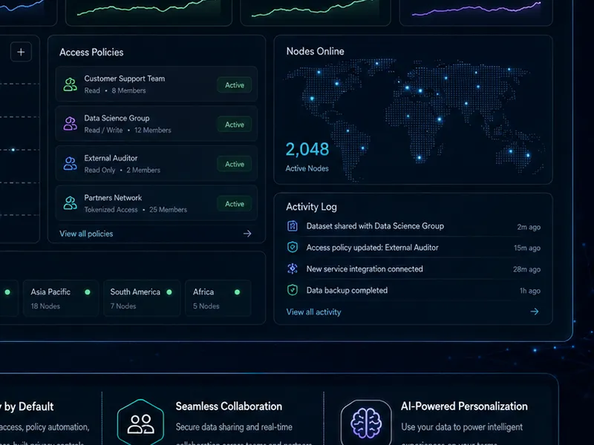Click 'Read / Write • 12 Members' text
The image size is (594, 445).
128,131
